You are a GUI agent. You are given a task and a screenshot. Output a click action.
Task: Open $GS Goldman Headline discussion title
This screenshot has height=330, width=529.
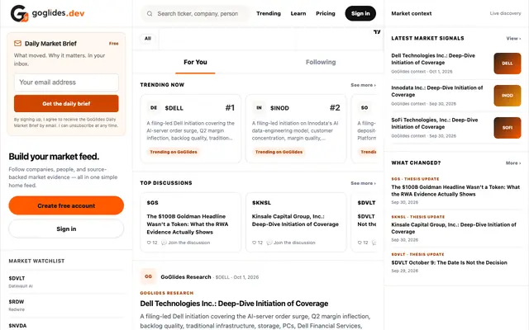coord(188,224)
